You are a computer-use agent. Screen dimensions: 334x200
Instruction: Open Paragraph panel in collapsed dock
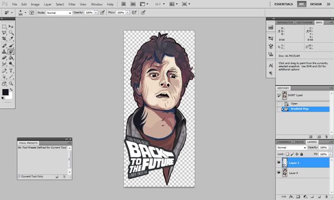coord(271,73)
